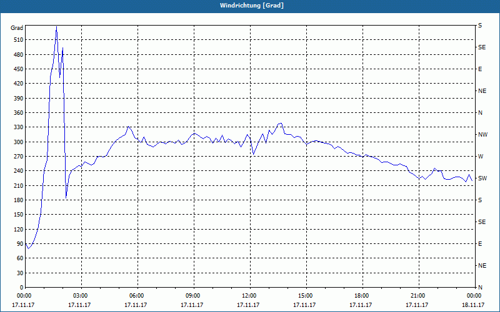Click the highest peak of the blue line
The width and height of the screenshot is (500, 312).
coord(56,27)
